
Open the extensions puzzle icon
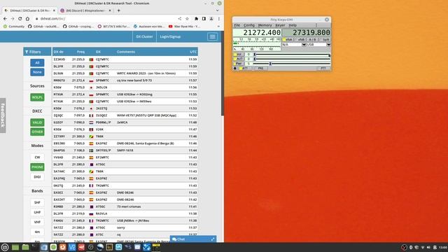[x=196, y=19]
